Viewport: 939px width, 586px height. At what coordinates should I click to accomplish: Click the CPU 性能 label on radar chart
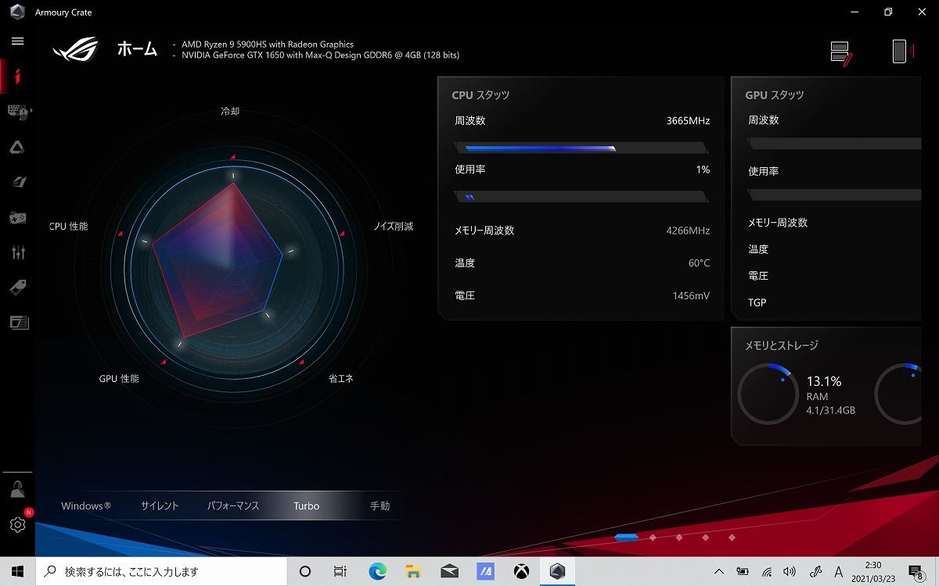click(x=69, y=226)
